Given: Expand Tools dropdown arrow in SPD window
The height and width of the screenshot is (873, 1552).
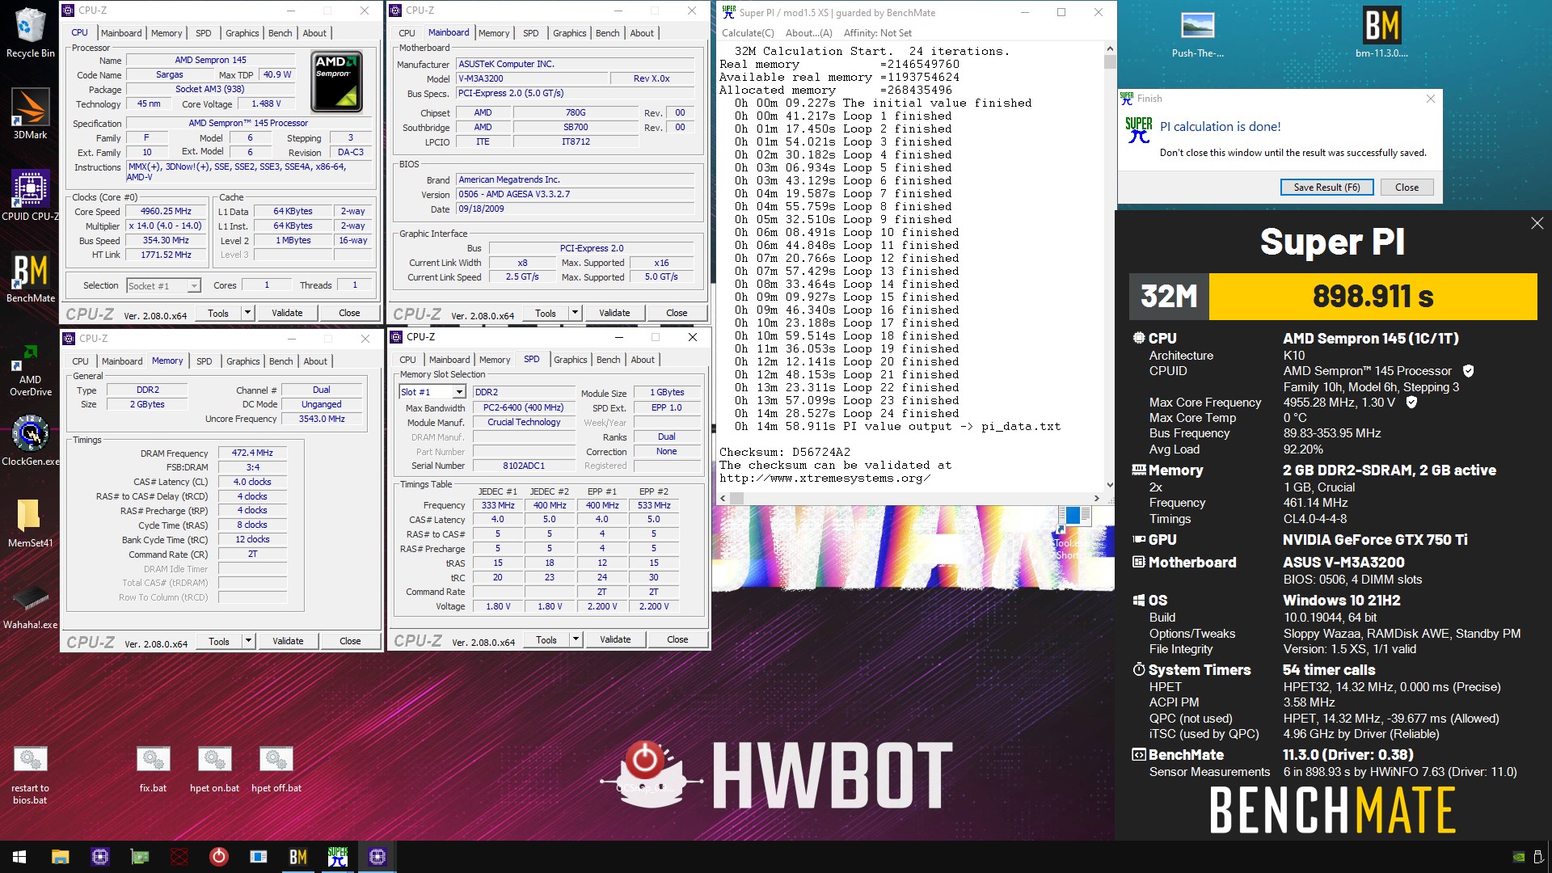Looking at the screenshot, I should (576, 639).
